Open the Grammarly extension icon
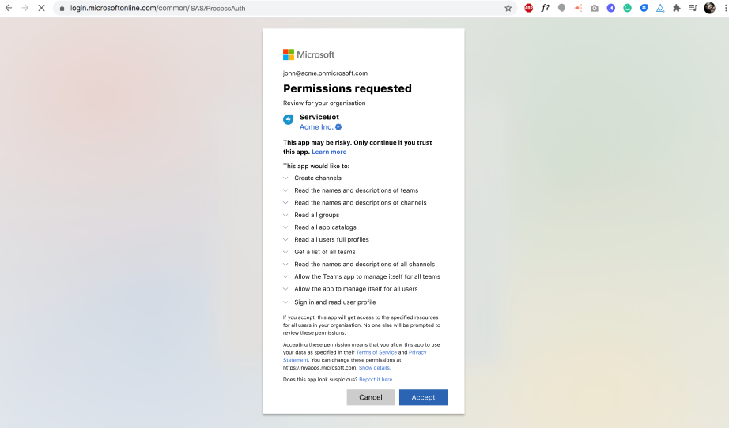This screenshot has height=428, width=729. tap(627, 8)
